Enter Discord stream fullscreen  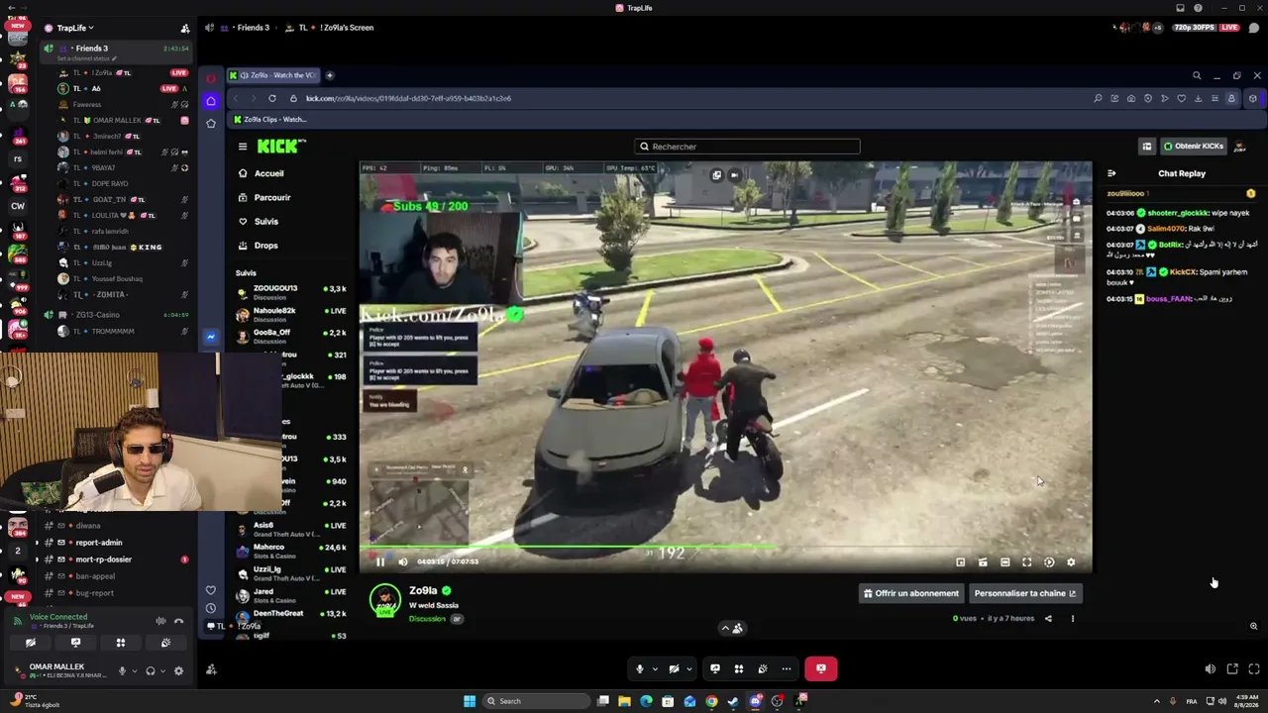1254,669
